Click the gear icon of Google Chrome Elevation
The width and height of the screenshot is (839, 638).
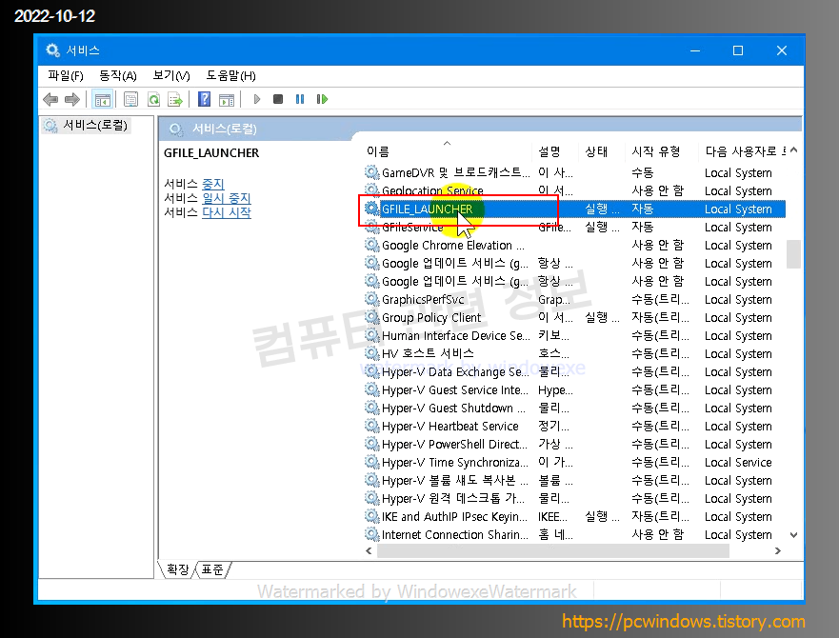click(371, 245)
